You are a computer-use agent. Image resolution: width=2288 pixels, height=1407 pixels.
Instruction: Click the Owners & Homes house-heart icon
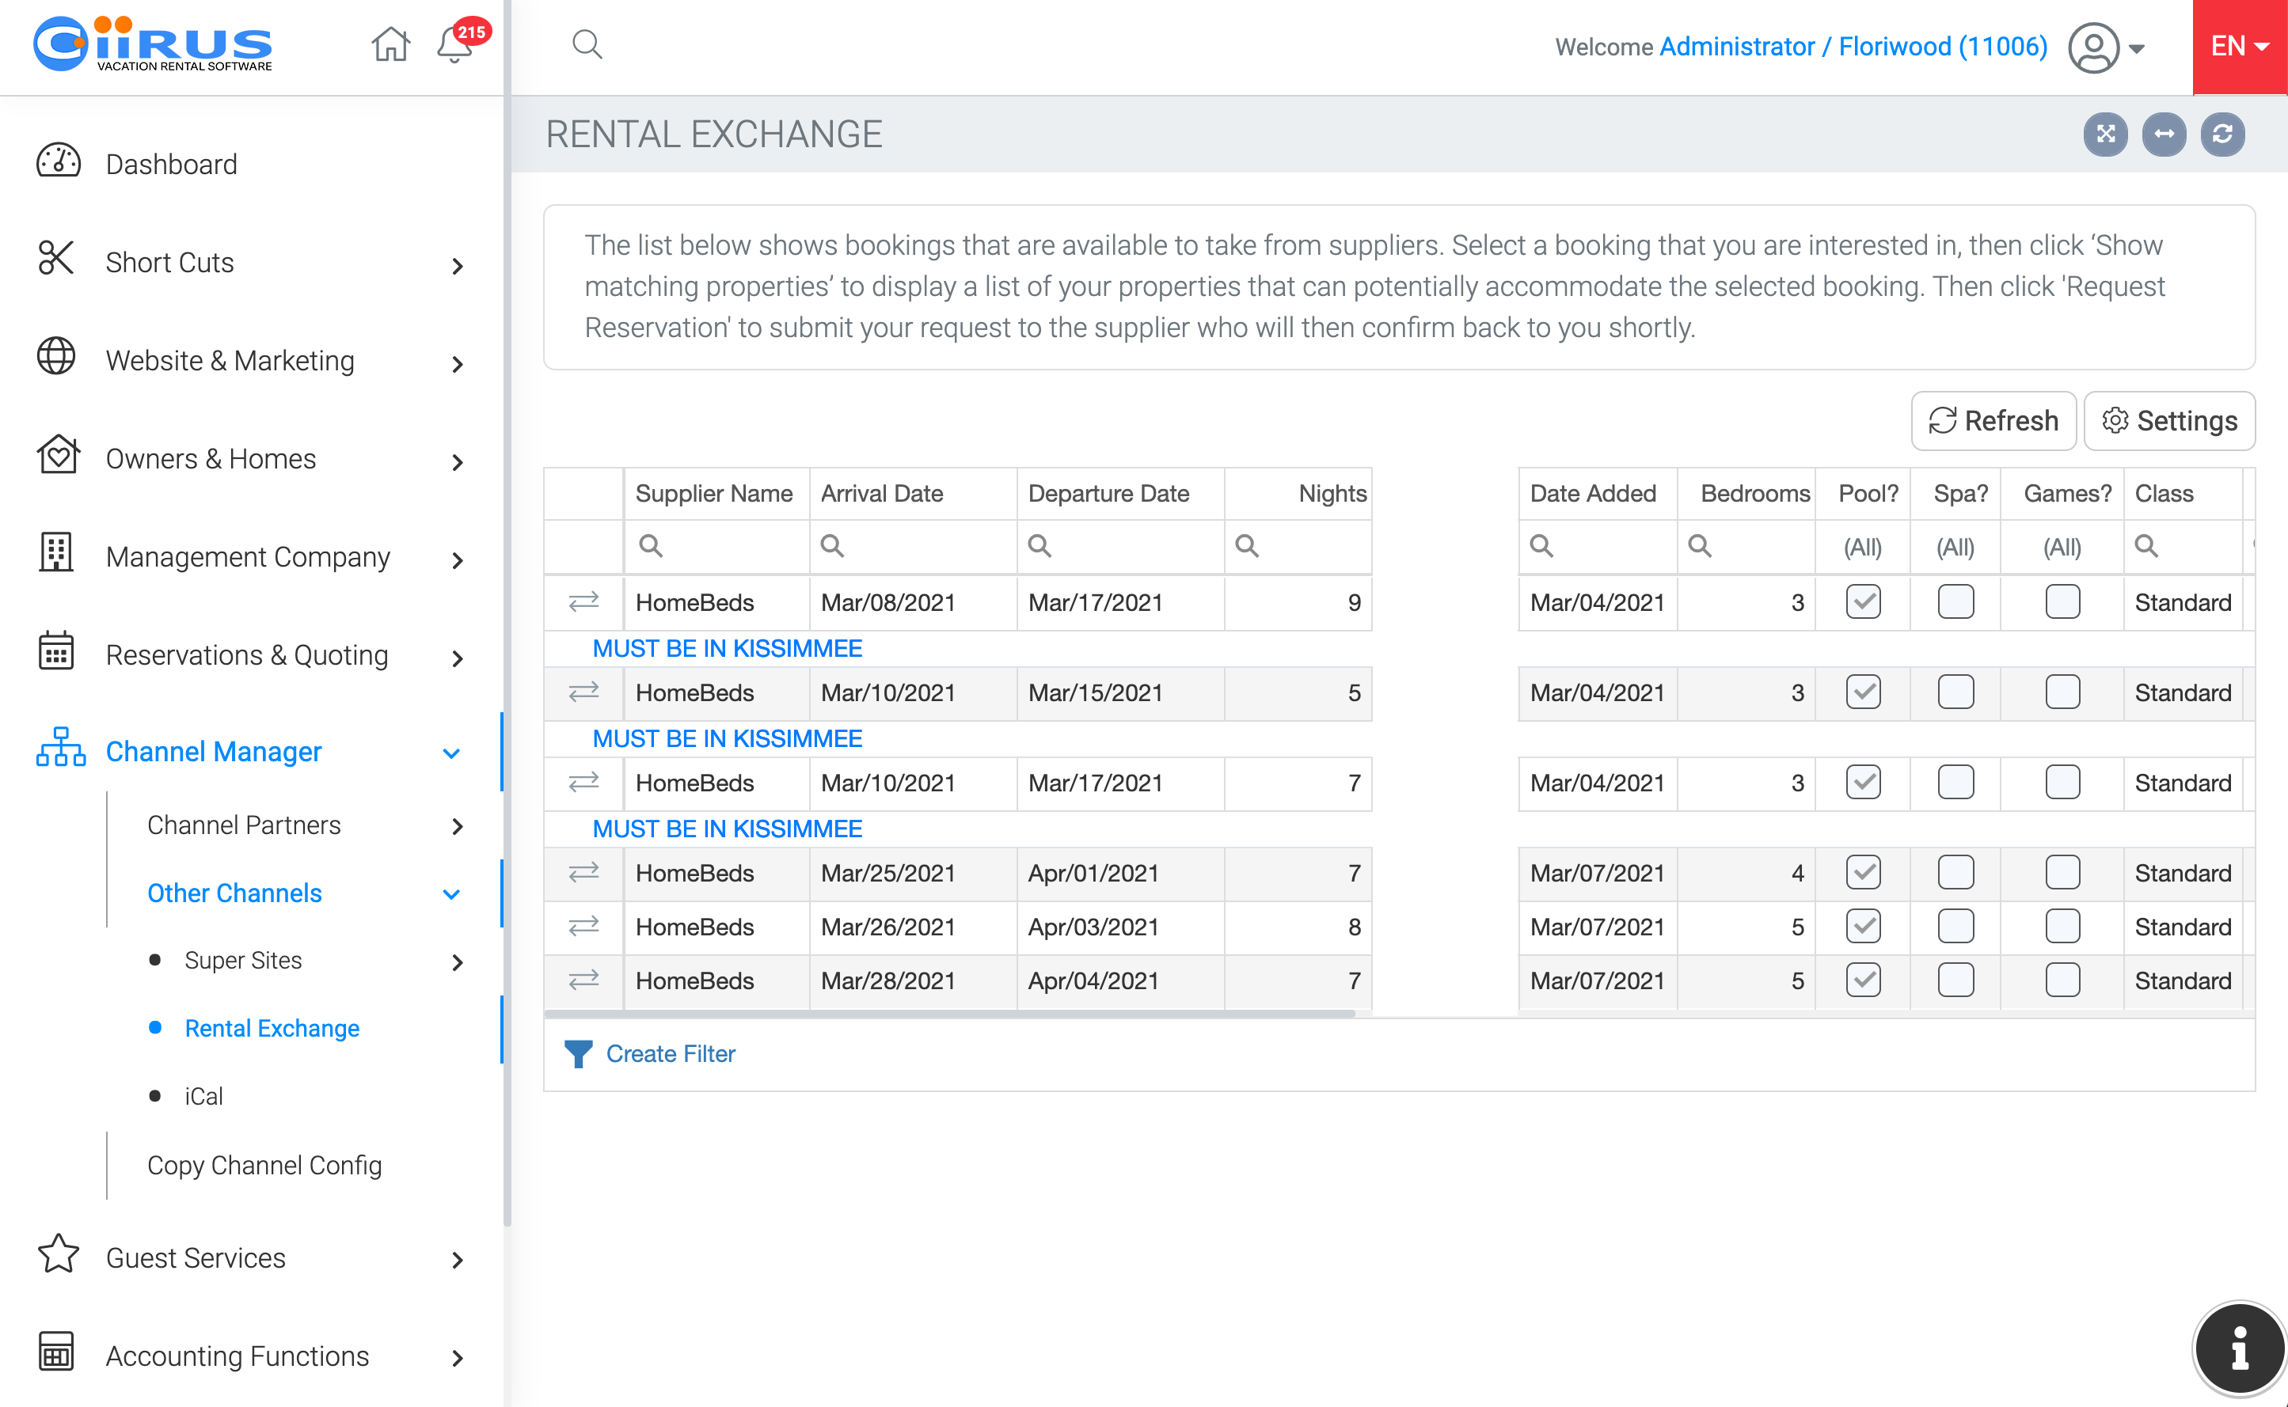[x=58, y=456]
